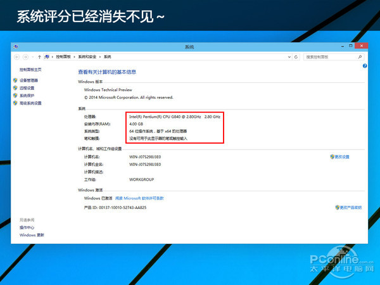This screenshot has width=380, height=285.
Task: Open 设备管理器 from sidebar
Action: point(29,80)
